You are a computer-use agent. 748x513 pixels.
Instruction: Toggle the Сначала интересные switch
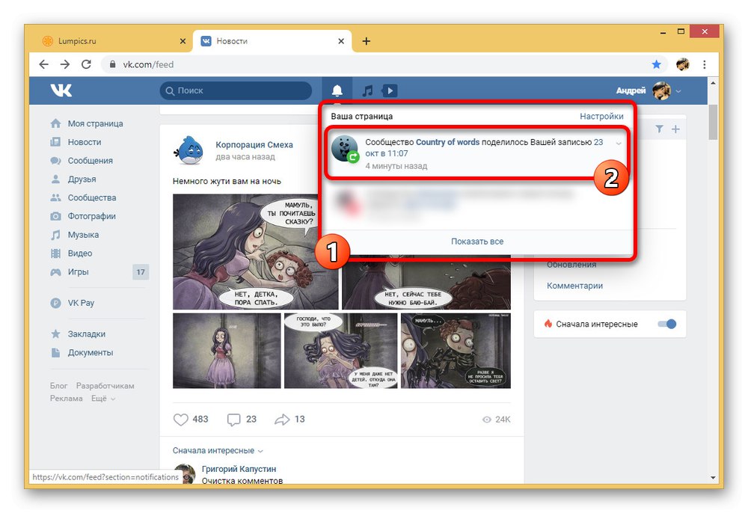pyautogui.click(x=667, y=325)
